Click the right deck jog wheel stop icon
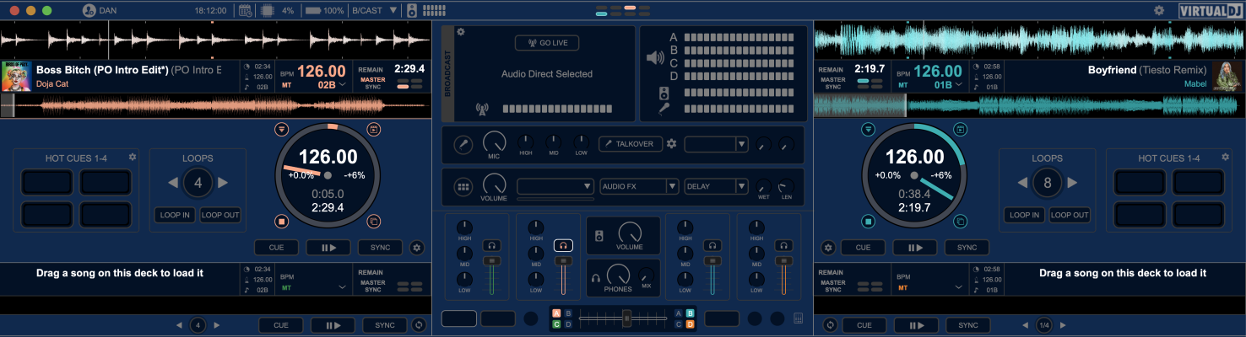Viewport: 1246px width, 337px height. (x=868, y=222)
